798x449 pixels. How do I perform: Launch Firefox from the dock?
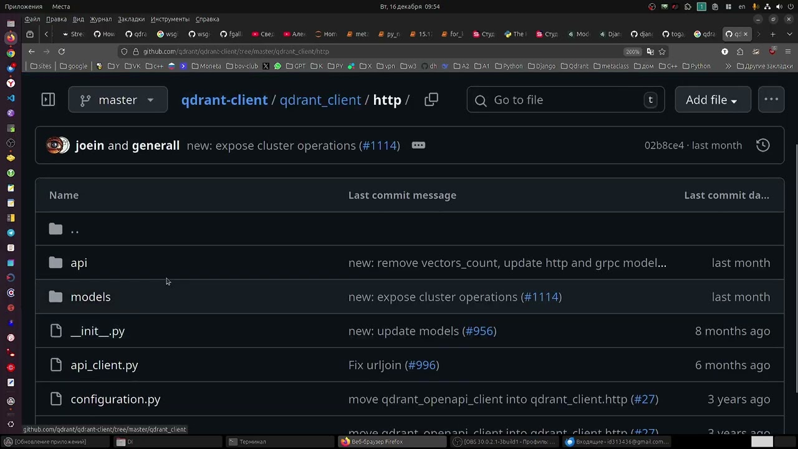tap(11, 38)
